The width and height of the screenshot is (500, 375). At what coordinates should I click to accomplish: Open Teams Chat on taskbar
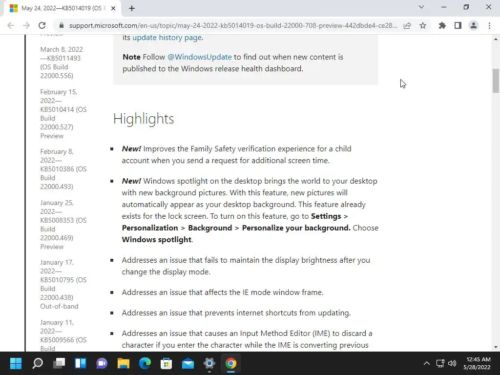tap(102, 363)
